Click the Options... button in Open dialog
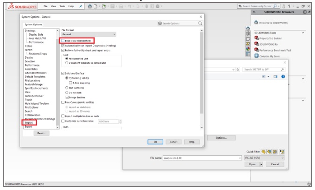Image resolution: width=315 pixels, height=190 pixels. (x=221, y=138)
